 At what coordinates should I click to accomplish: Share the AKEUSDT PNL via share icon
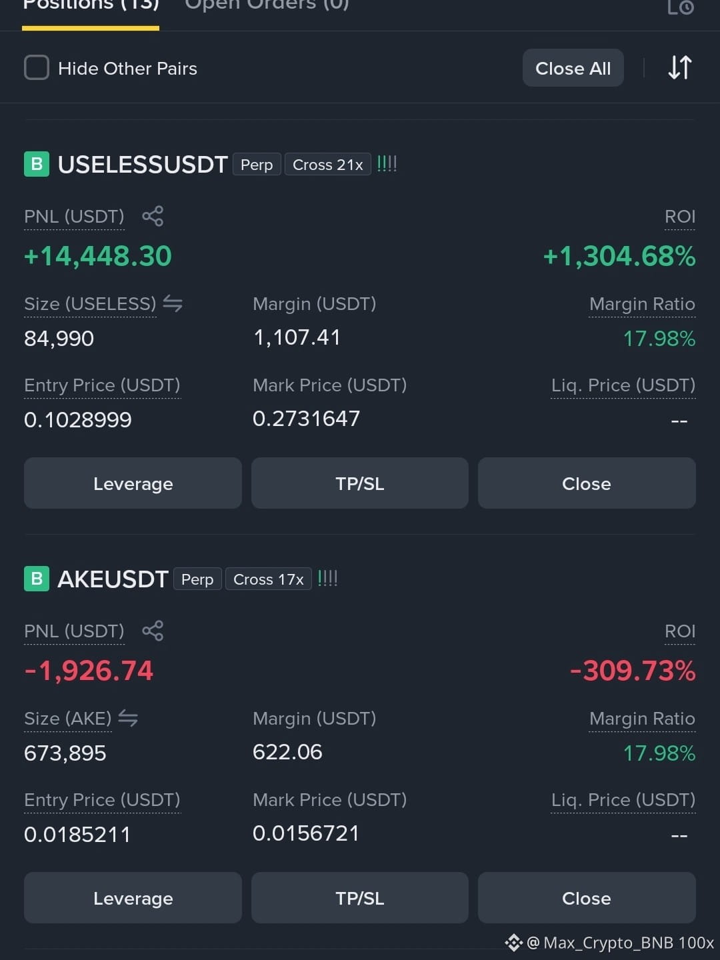pos(153,631)
